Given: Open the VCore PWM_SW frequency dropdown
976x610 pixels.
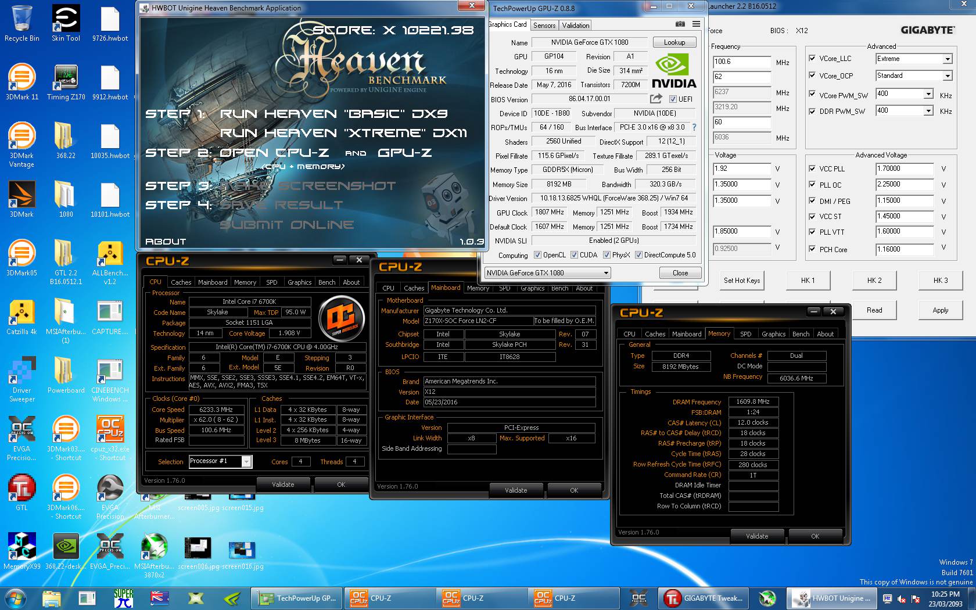Looking at the screenshot, I should (x=928, y=94).
